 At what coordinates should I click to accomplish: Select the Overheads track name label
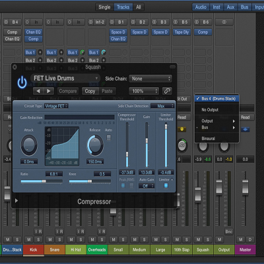pos(97,249)
